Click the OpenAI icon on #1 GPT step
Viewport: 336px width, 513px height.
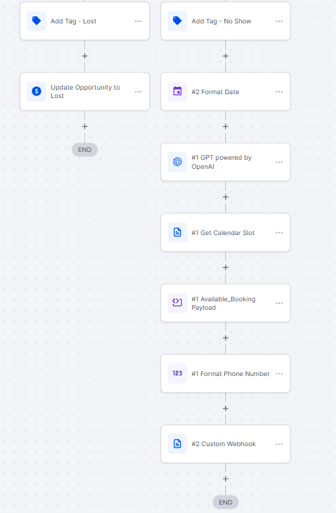coord(178,162)
